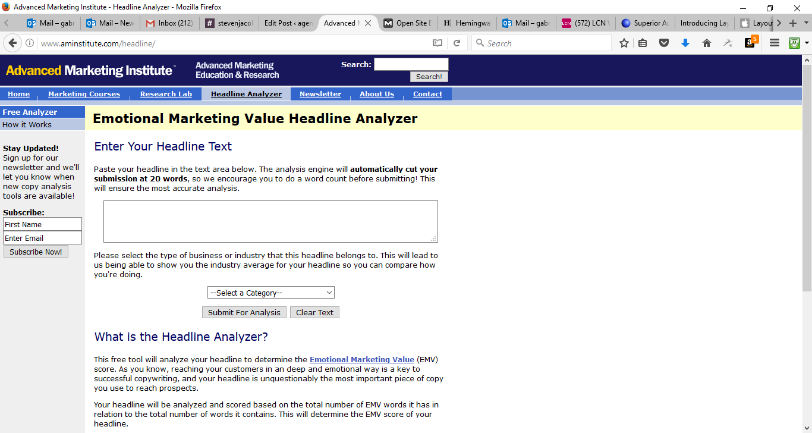Viewport: 812px width, 433px height.
Task: Open the Firefox hamburger menu
Action: click(775, 43)
